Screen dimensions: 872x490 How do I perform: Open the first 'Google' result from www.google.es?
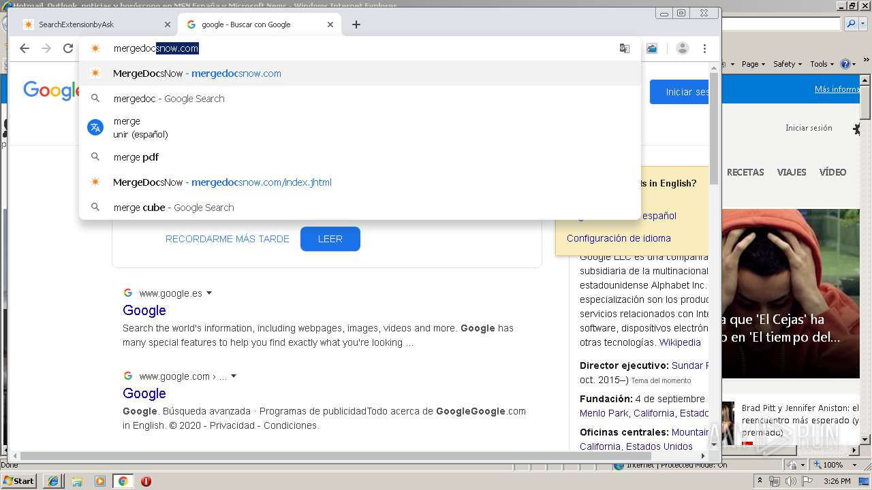coord(144,310)
